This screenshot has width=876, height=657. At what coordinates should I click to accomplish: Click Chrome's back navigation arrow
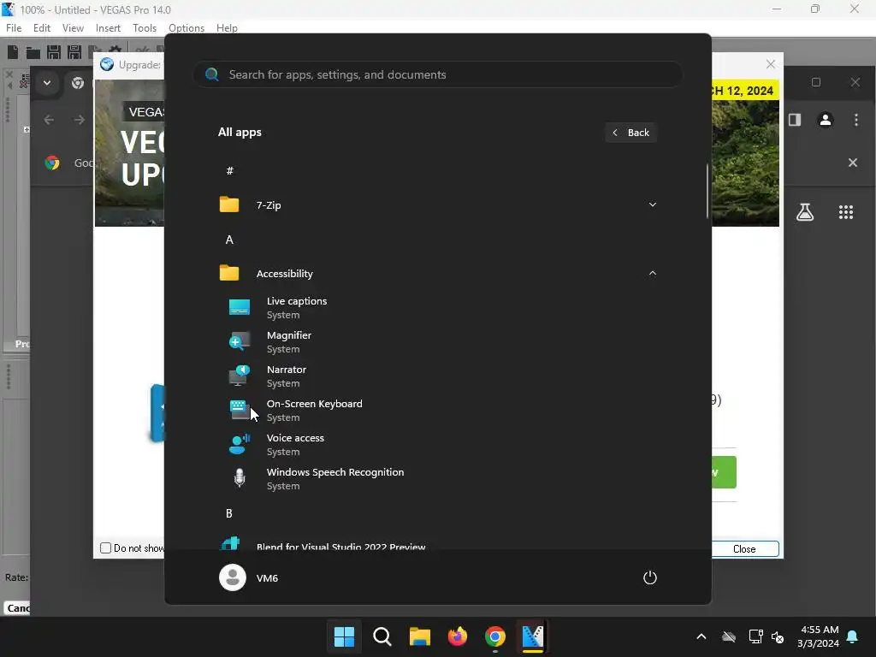point(49,120)
